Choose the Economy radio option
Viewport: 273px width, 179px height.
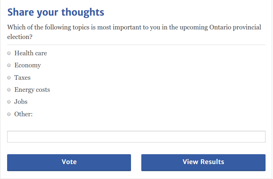click(x=9, y=65)
